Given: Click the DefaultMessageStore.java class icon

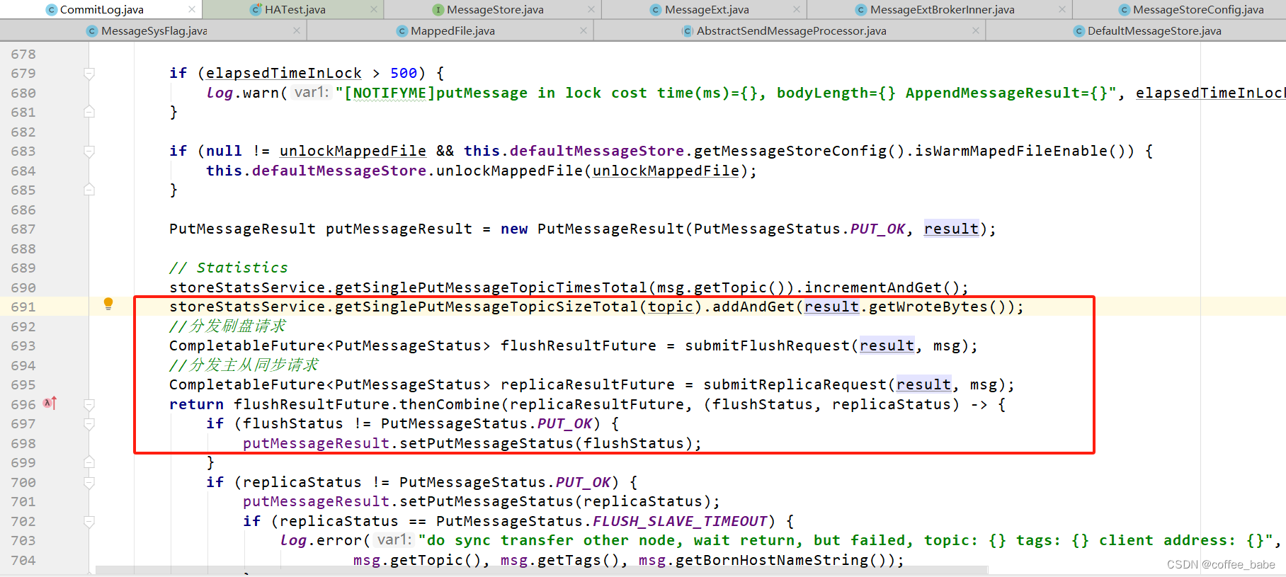Looking at the screenshot, I should (1079, 31).
